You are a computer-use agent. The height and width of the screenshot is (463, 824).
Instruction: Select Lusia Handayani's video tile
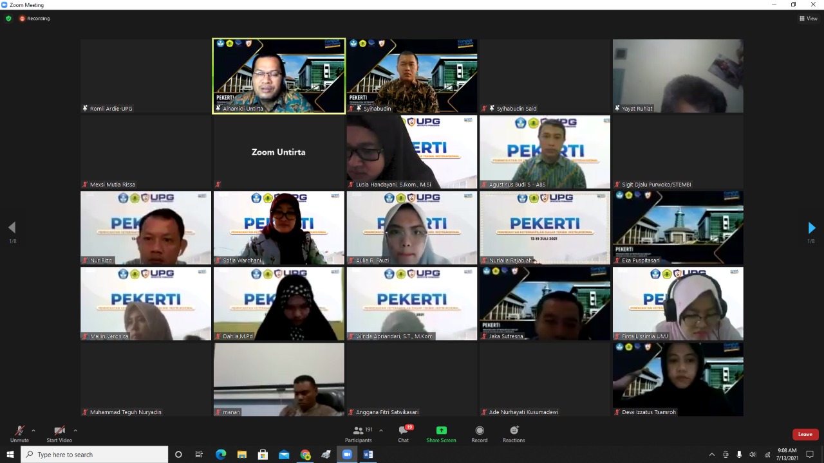[412, 152]
